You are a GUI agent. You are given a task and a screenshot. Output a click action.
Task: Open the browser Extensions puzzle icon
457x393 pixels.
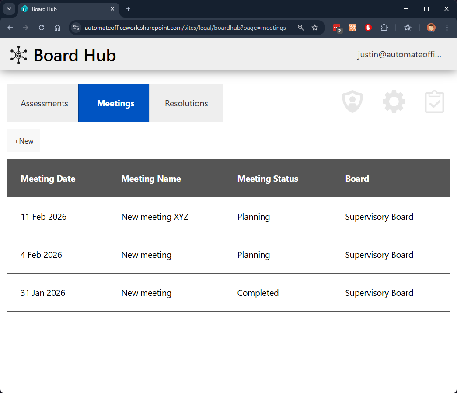pyautogui.click(x=384, y=28)
